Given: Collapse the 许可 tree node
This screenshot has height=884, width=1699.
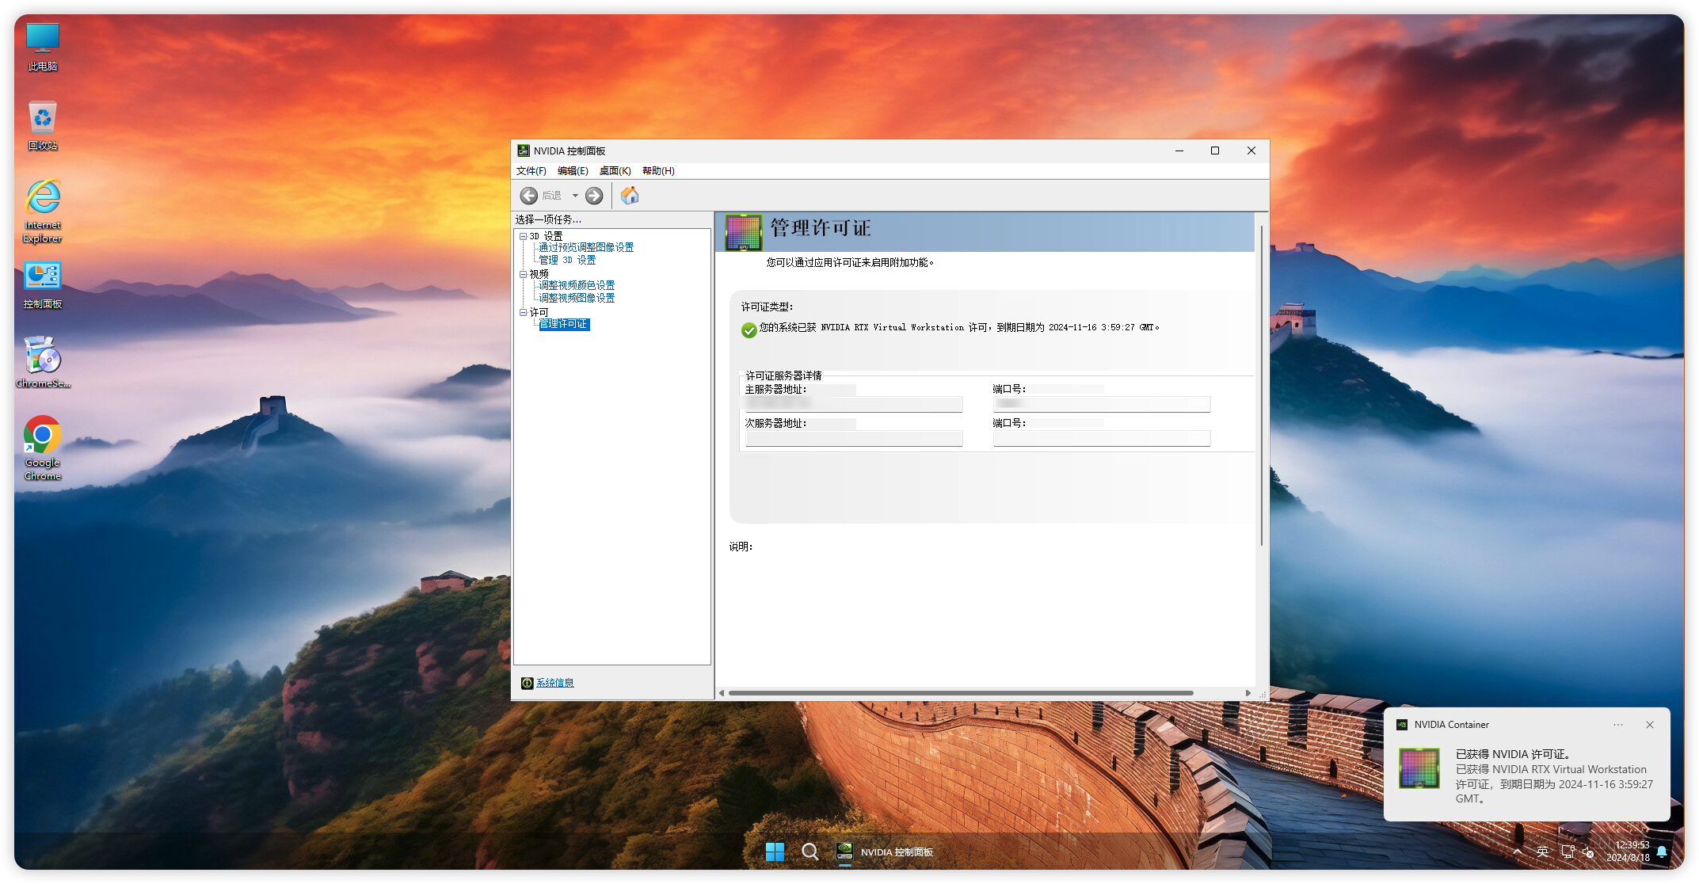Looking at the screenshot, I should (x=523, y=312).
